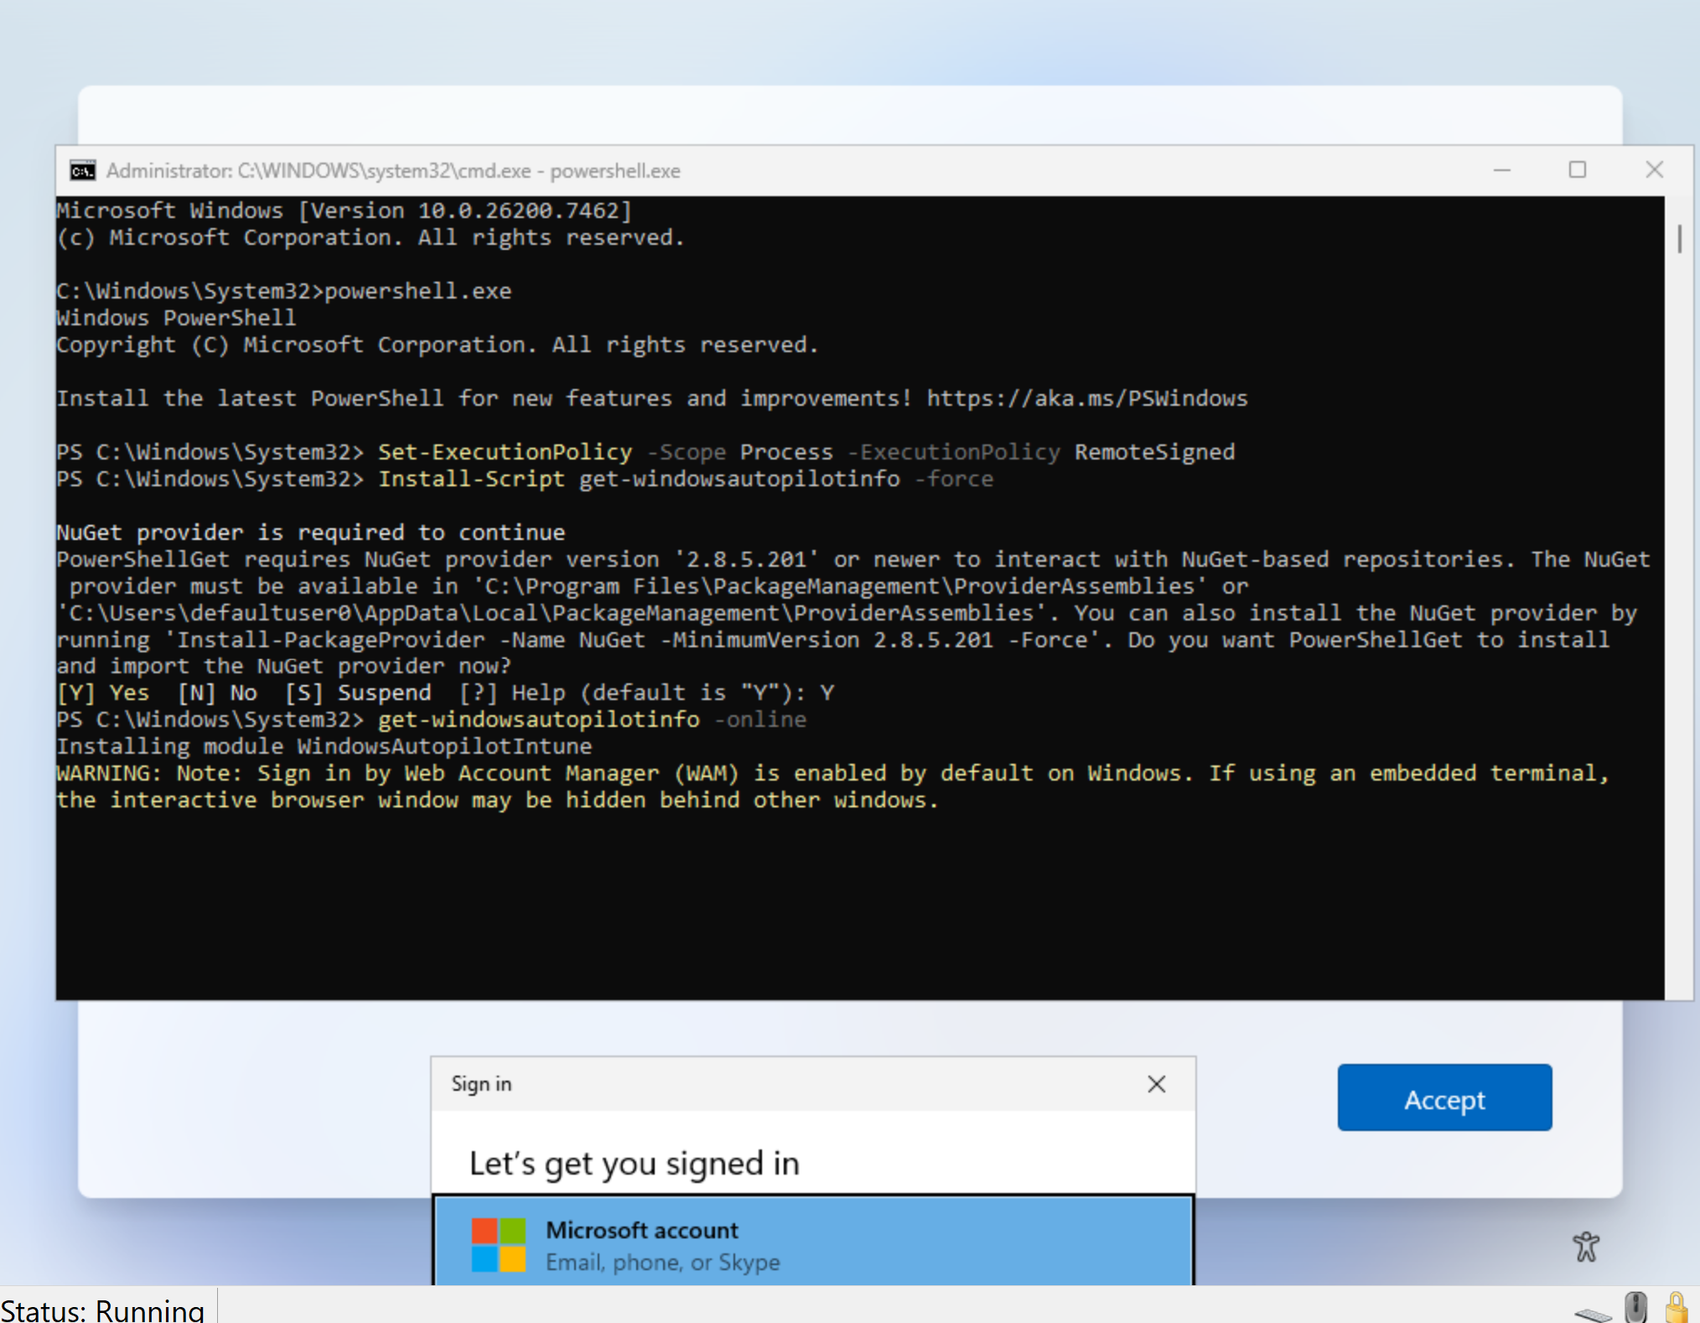Minimize the Administrator cmd window

click(x=1501, y=170)
